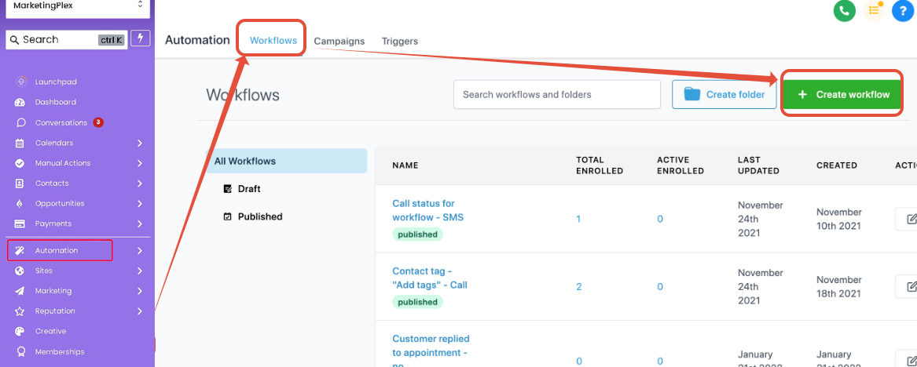Expand the Calendars submenu arrow
The width and height of the screenshot is (917, 367).
pyautogui.click(x=140, y=143)
